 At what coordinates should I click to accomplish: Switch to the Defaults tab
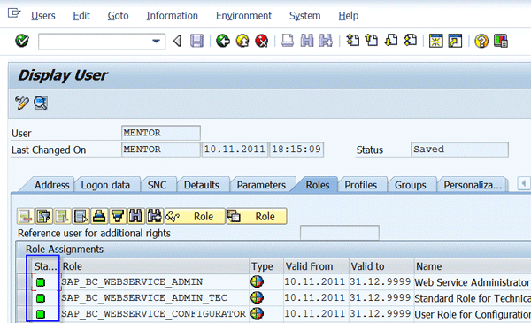(201, 185)
